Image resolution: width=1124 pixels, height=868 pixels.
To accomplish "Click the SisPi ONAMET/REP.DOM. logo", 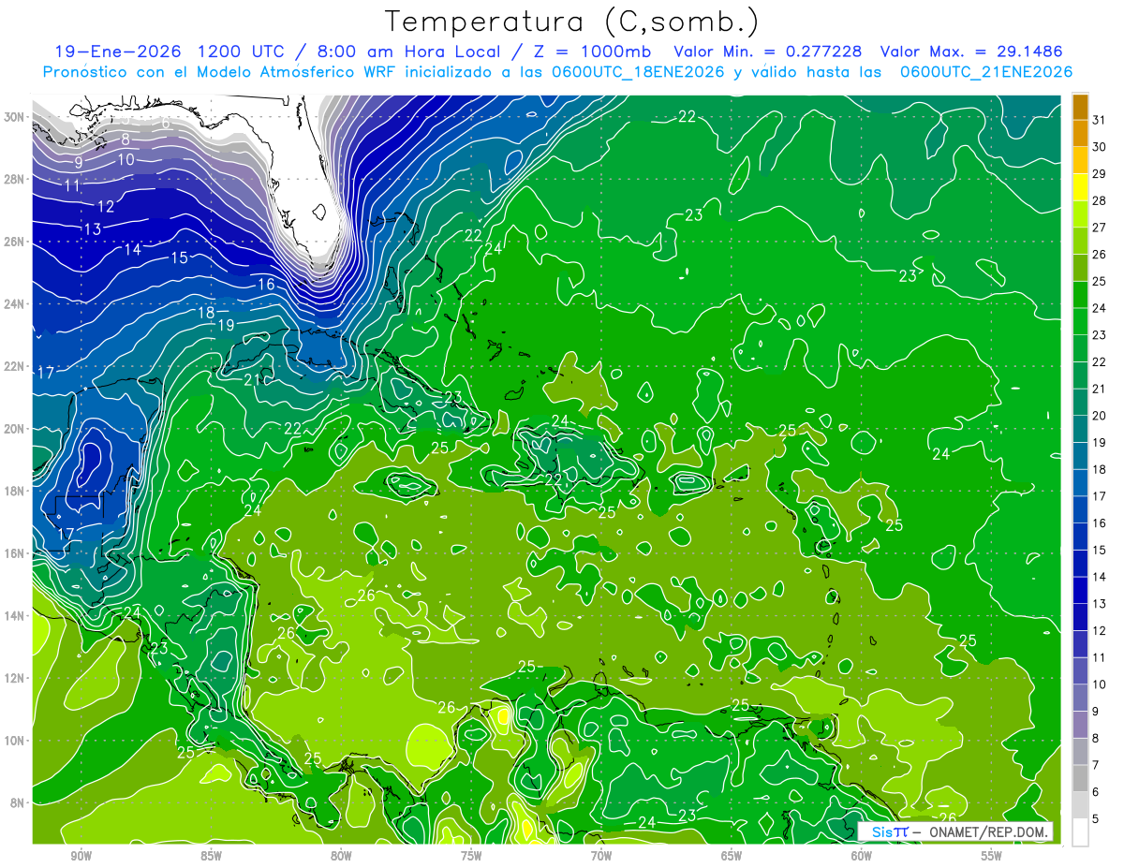I will point(955,831).
